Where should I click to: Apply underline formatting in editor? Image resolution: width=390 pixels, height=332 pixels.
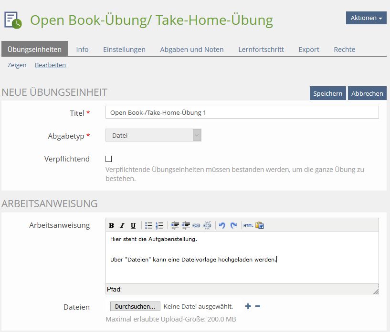(133, 225)
